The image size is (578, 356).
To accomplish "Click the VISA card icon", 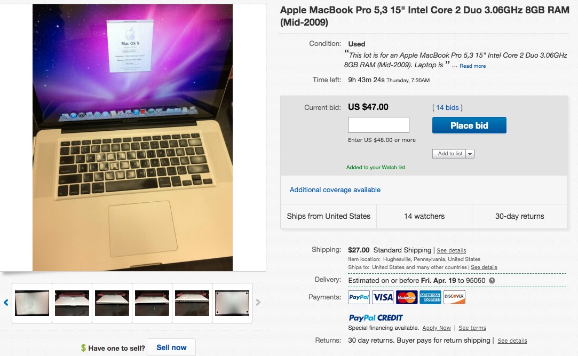I will point(383,297).
